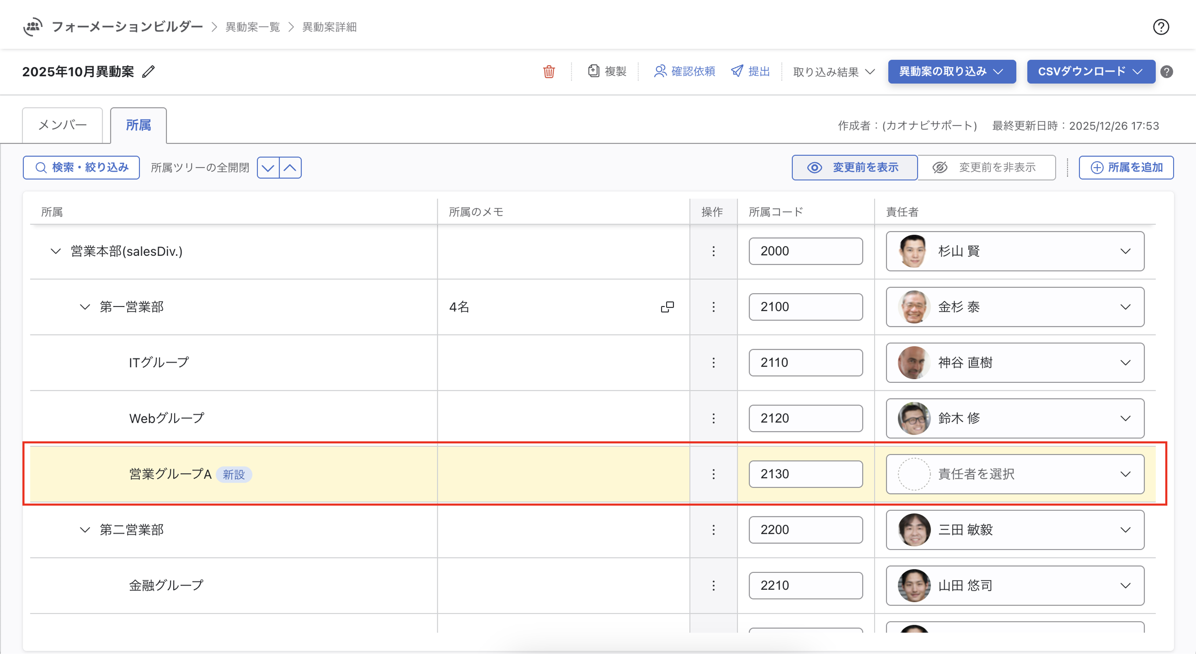
Task: Switch to メンバー tab
Action: point(63,125)
